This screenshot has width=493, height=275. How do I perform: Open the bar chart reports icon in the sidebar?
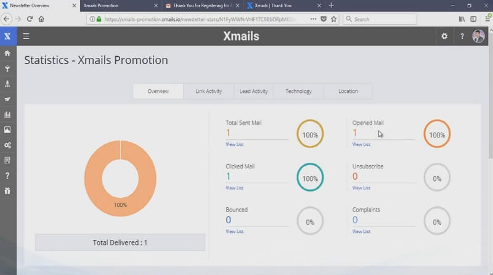point(7,115)
